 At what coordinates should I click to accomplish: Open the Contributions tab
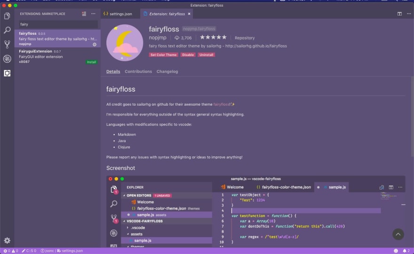(138, 71)
